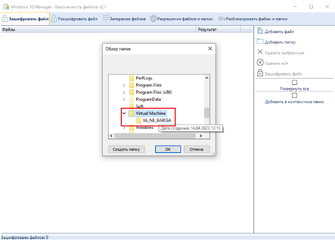Select the Soft folder
Screen dimensions: 335x240
tap(140, 106)
